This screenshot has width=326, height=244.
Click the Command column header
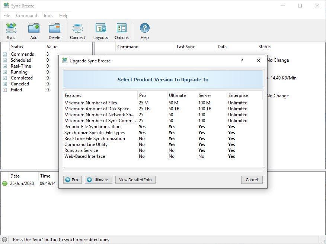pyautogui.click(x=145, y=47)
